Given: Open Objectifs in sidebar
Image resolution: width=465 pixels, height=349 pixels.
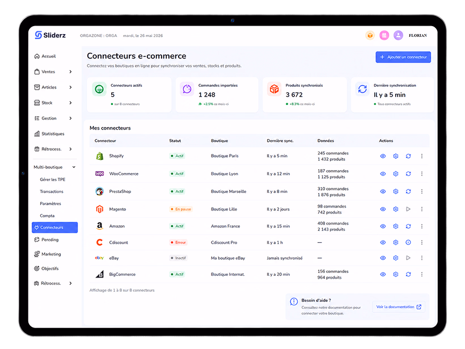Looking at the screenshot, I should [46, 268].
